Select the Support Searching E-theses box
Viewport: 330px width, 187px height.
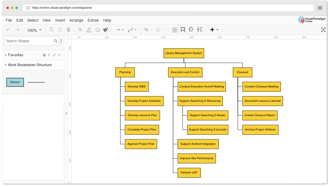pyautogui.click(x=208, y=115)
